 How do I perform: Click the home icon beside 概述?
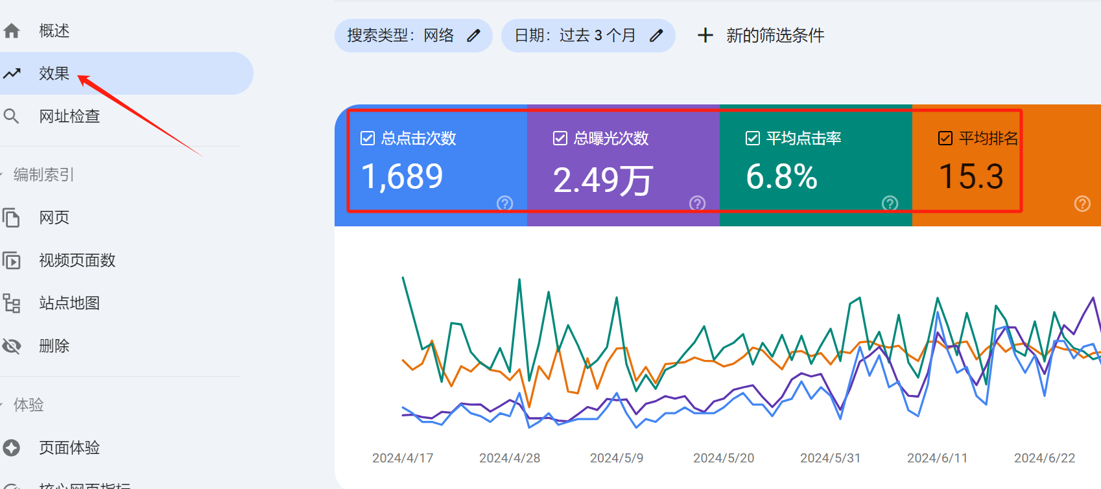(x=12, y=30)
